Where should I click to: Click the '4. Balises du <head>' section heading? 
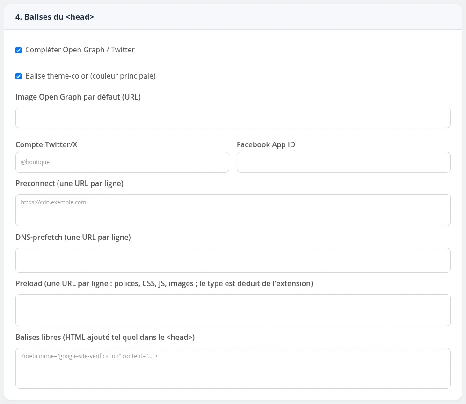coord(55,17)
